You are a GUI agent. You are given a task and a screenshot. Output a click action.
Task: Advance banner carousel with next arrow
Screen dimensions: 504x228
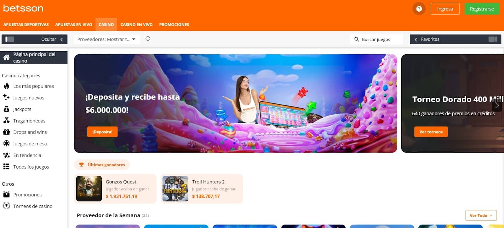[497, 105]
